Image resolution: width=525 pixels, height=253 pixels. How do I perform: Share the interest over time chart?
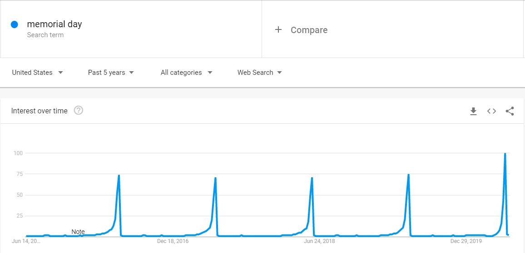(510, 111)
